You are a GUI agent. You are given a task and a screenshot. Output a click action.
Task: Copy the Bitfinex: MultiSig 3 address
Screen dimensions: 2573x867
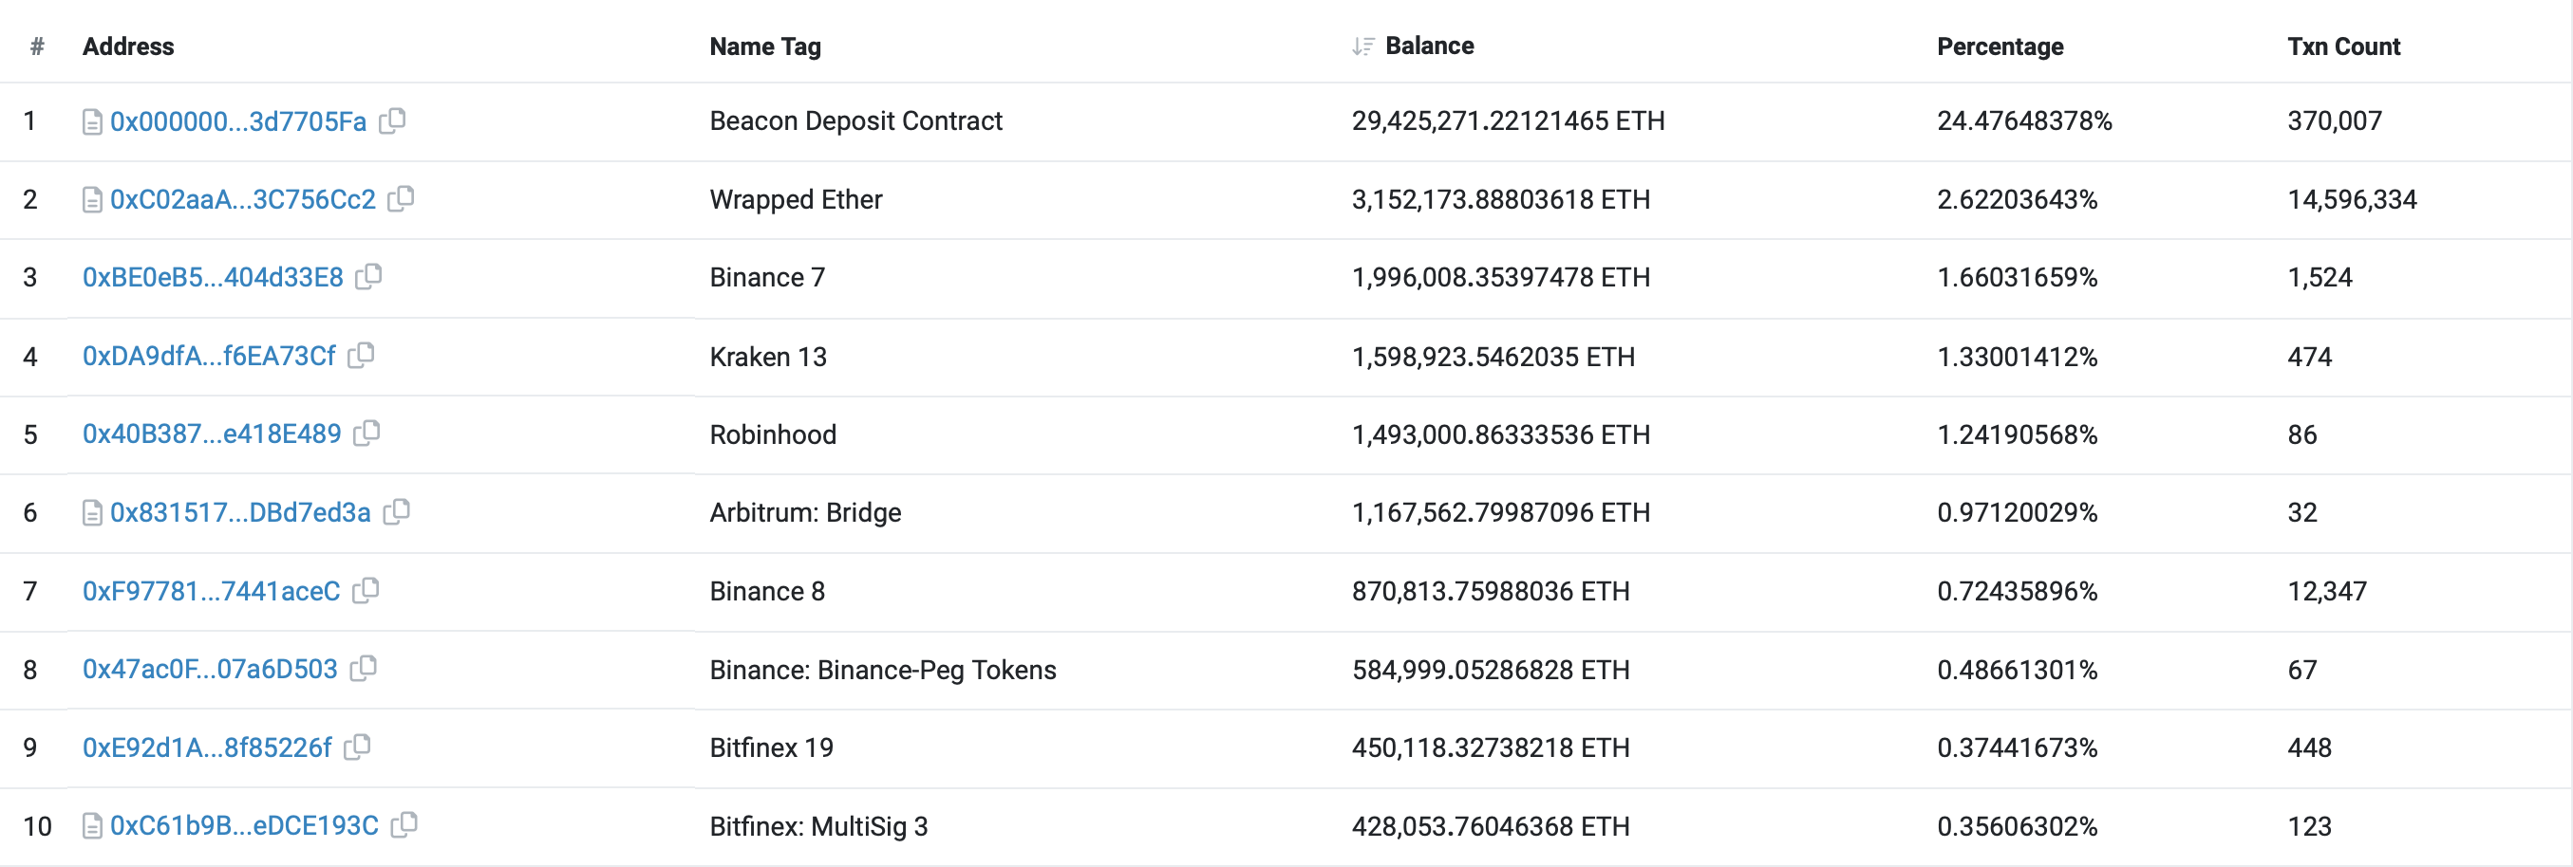point(404,825)
